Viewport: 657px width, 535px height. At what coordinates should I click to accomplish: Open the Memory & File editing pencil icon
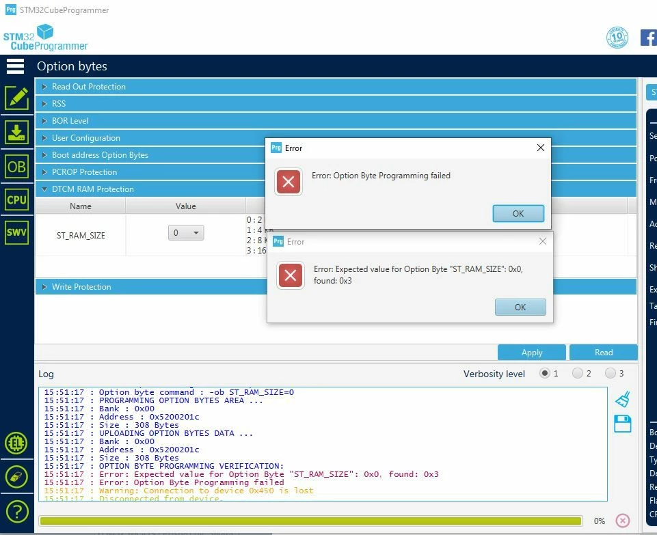point(17,98)
